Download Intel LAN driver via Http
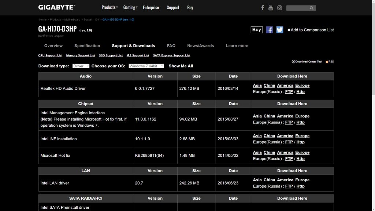This screenshot has width=375, height=211. [x=300, y=186]
